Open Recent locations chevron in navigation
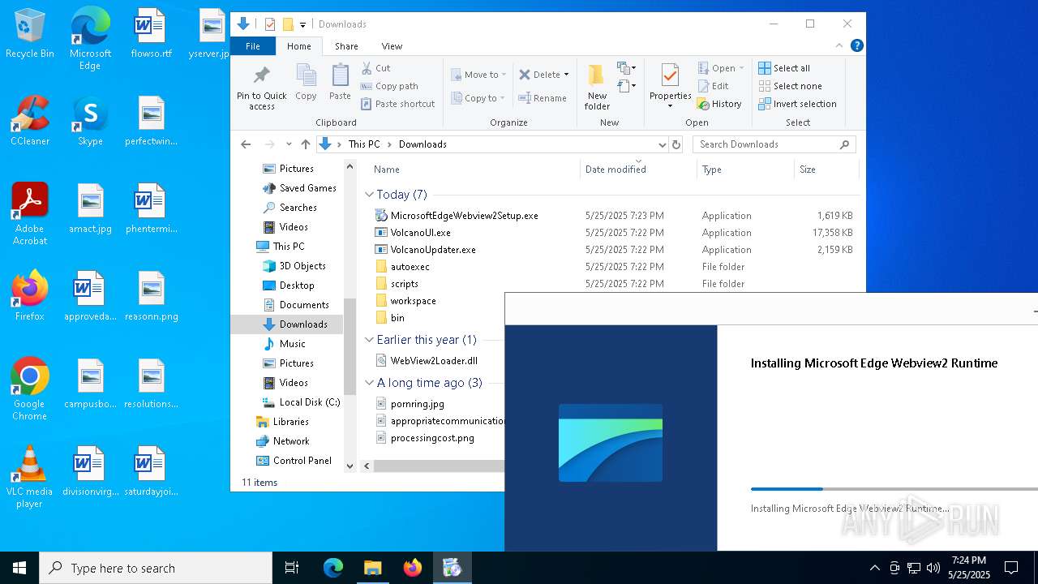 click(x=289, y=144)
